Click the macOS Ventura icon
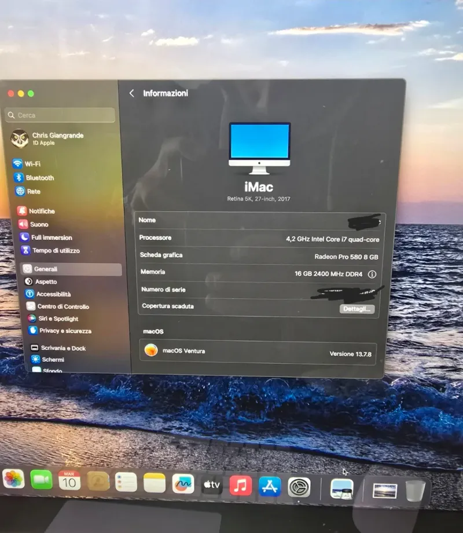 tap(151, 350)
